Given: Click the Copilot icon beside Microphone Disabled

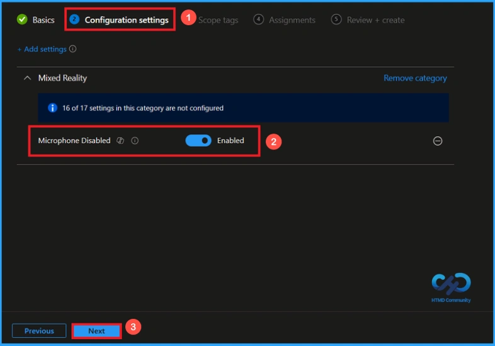Looking at the screenshot, I should click(120, 141).
